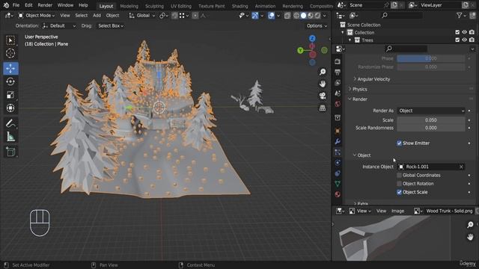Open the Object Constraints properties tab icon
The width and height of the screenshot is (479, 269).
click(338, 173)
